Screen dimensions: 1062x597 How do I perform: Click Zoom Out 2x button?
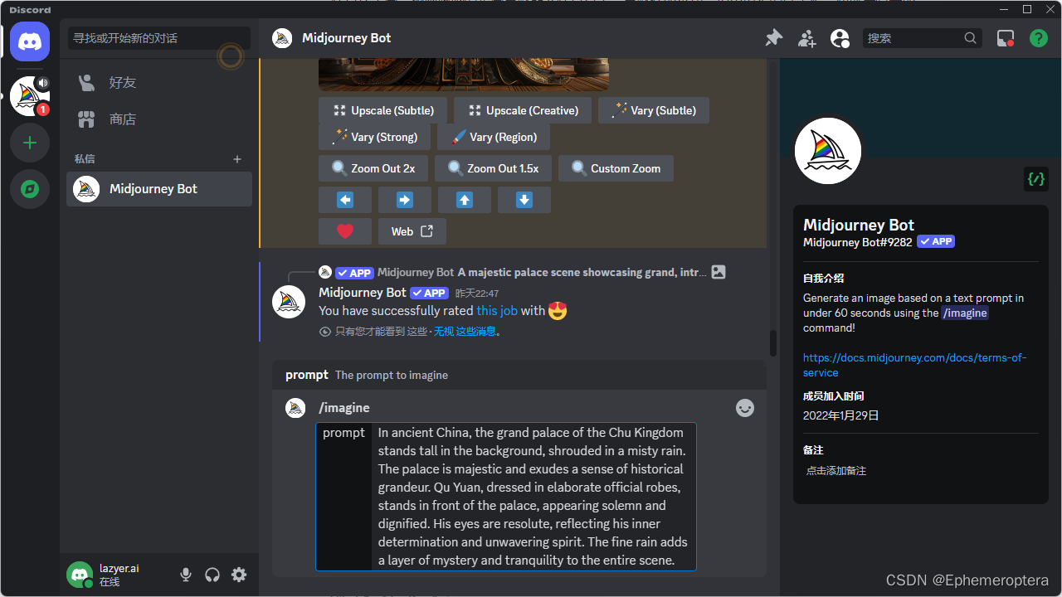(373, 168)
